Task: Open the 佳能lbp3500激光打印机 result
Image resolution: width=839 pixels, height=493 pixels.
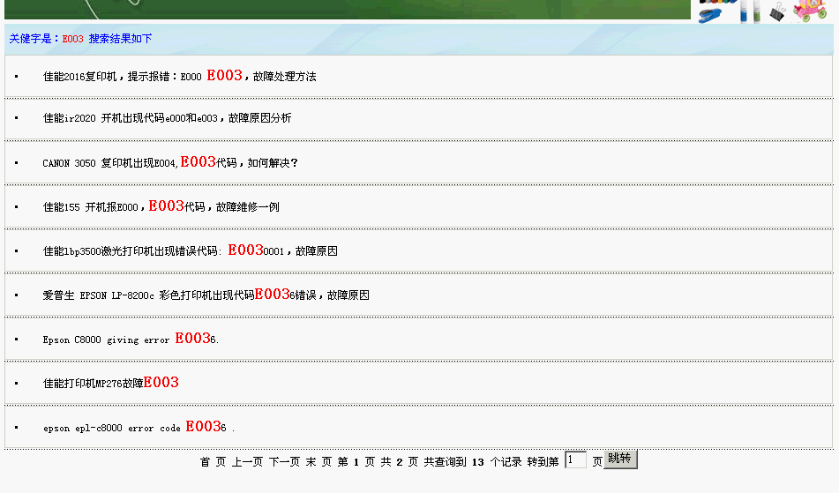Action: 190,250
